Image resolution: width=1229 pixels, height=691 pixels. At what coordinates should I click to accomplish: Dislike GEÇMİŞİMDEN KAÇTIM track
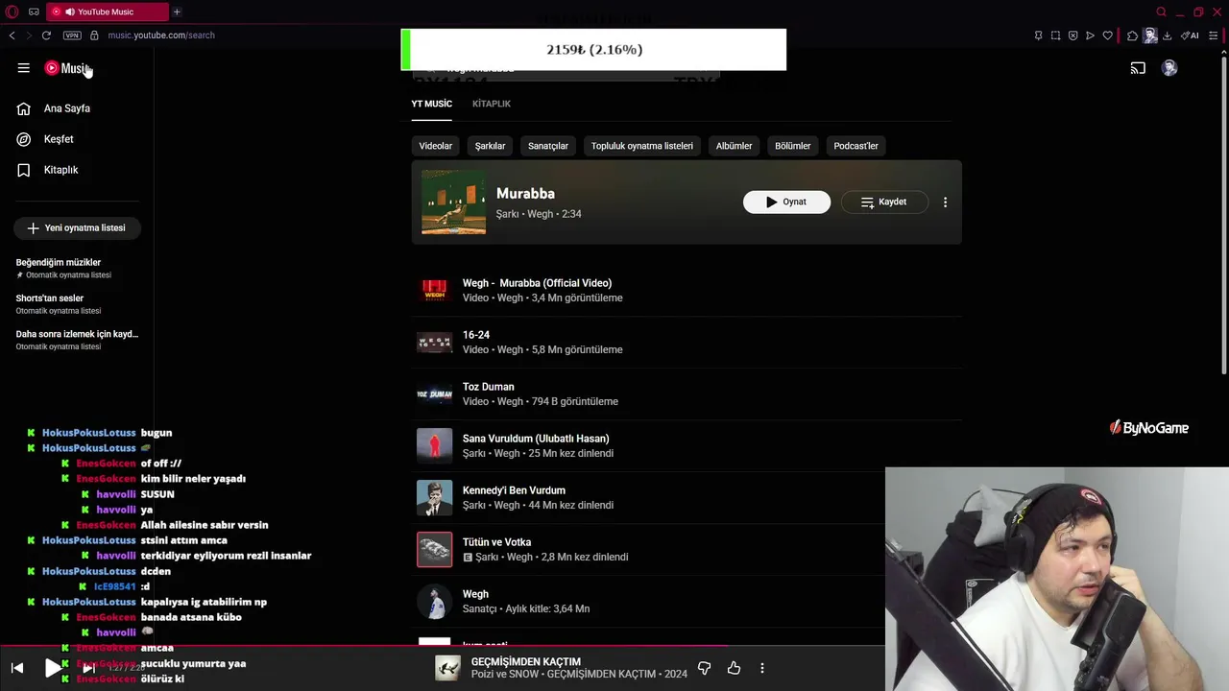tap(704, 668)
